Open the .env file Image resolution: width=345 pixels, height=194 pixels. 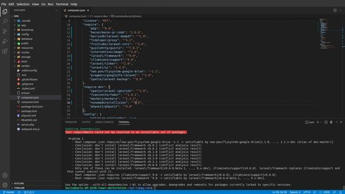point(24,75)
